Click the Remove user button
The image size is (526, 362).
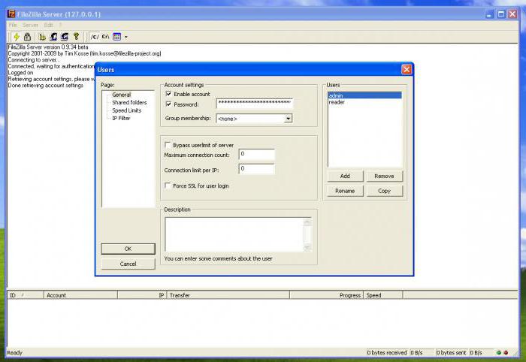point(385,176)
